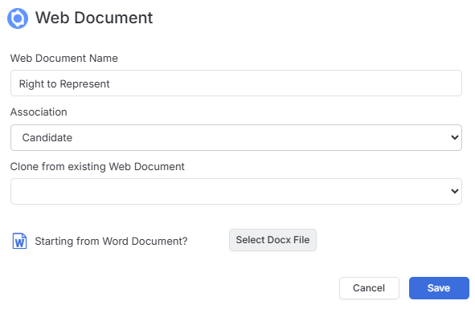Edit the Web Document Name field
The image size is (475, 313).
click(x=236, y=83)
